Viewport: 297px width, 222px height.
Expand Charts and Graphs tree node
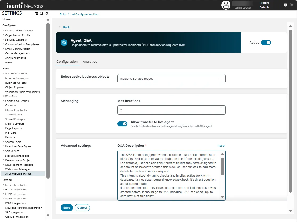[x=3, y=101]
